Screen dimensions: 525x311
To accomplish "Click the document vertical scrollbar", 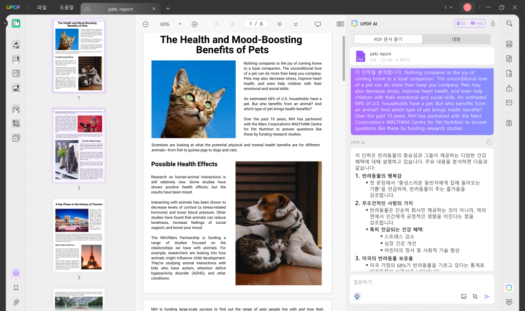I will tap(343, 59).
